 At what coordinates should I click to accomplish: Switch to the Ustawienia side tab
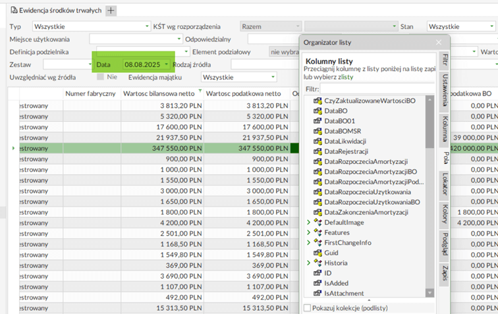click(445, 89)
